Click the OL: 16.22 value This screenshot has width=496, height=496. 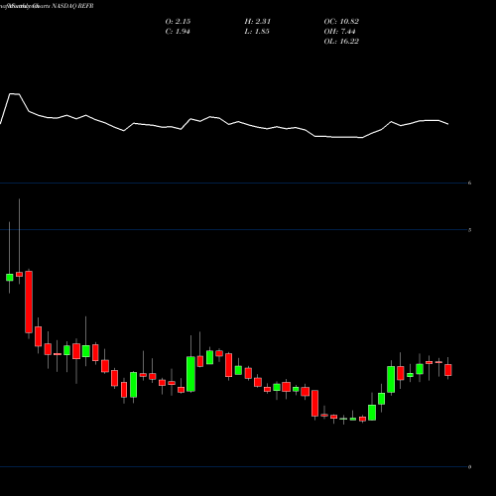tap(341, 42)
